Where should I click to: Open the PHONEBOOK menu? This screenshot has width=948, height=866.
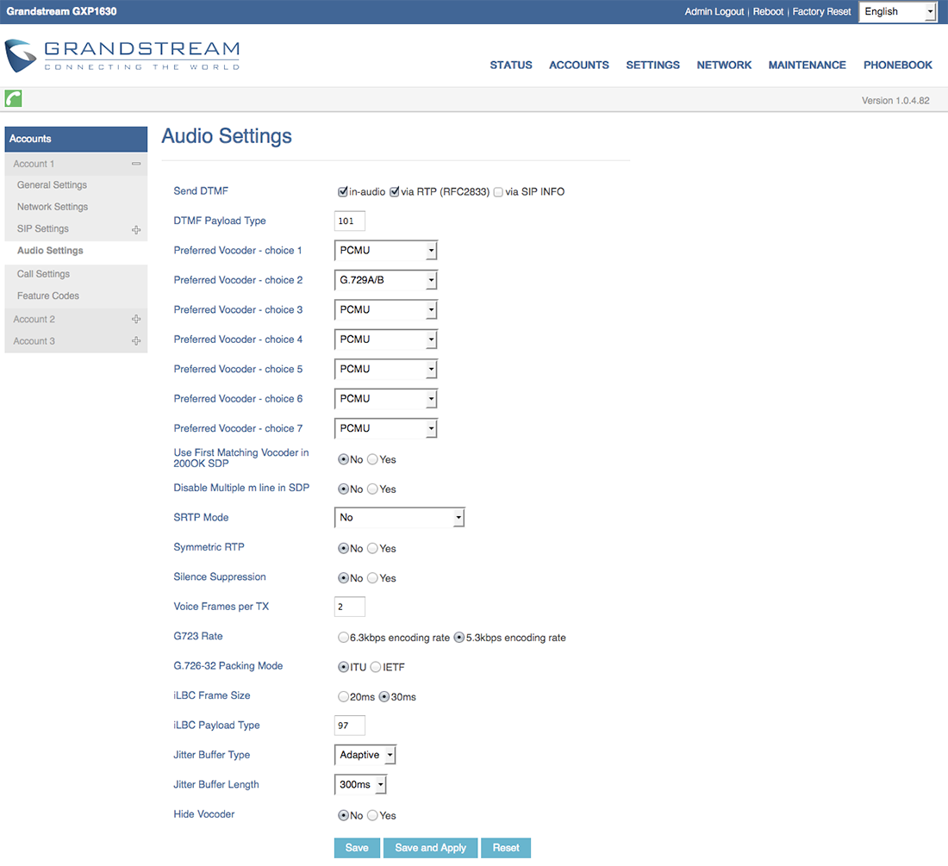click(898, 65)
